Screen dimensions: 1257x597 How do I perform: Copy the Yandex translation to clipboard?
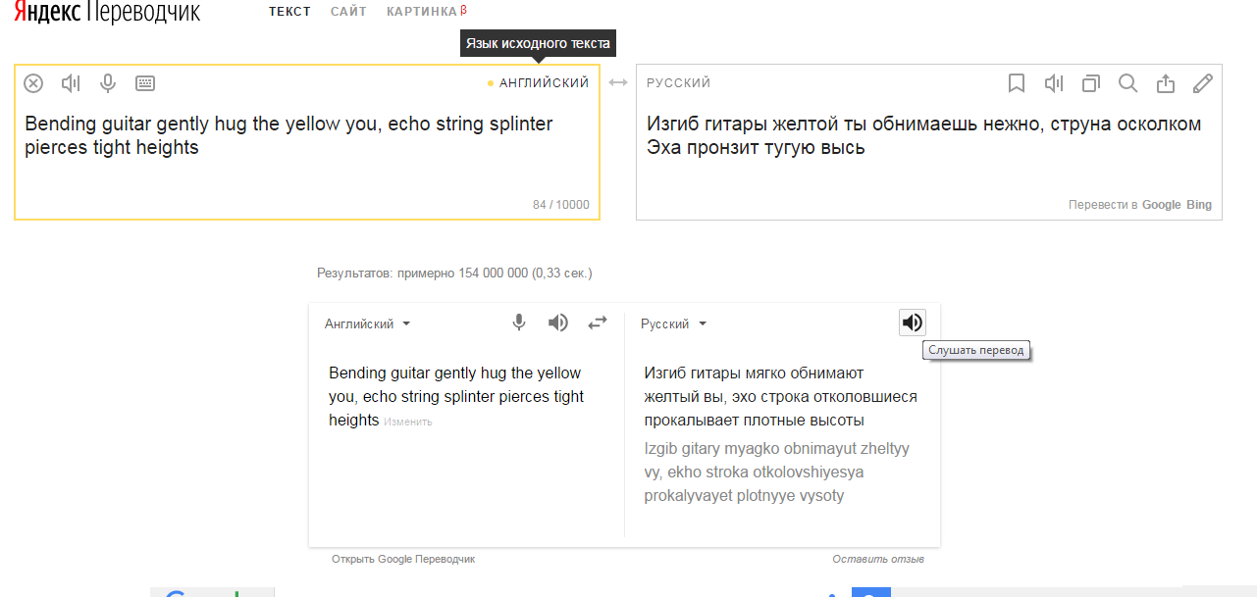point(1091,83)
